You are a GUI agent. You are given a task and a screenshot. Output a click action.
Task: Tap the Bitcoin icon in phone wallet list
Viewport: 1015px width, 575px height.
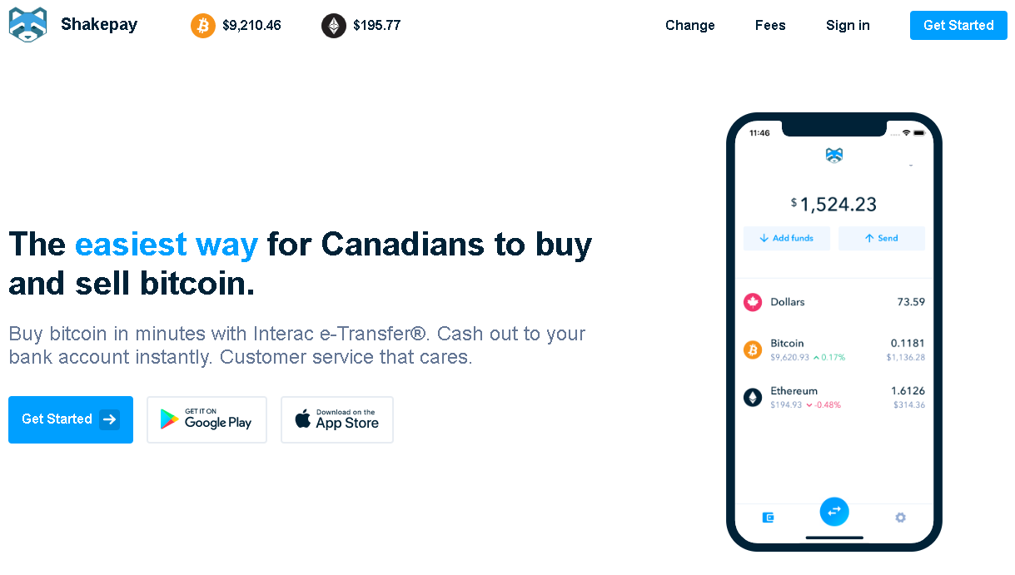coord(753,349)
